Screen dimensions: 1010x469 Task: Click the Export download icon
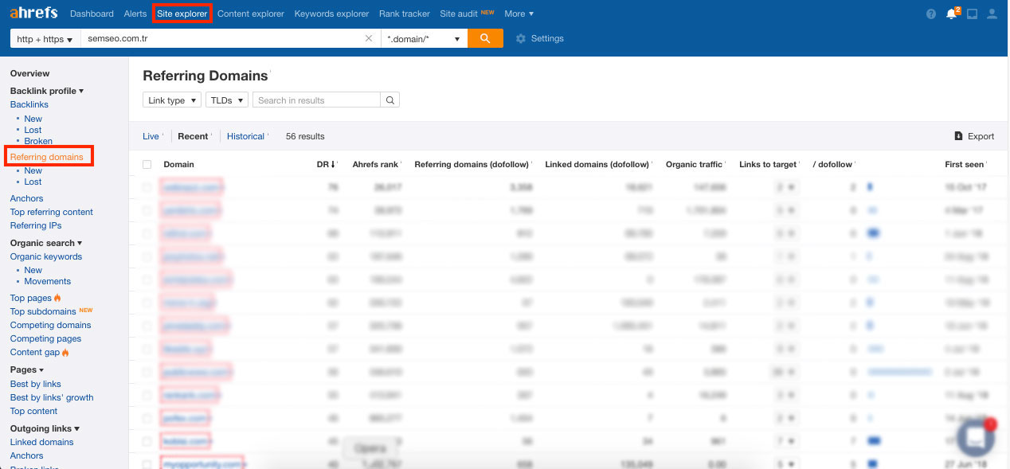pyautogui.click(x=958, y=136)
